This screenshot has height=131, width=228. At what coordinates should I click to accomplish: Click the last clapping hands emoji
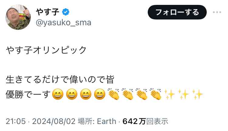pos(156,95)
